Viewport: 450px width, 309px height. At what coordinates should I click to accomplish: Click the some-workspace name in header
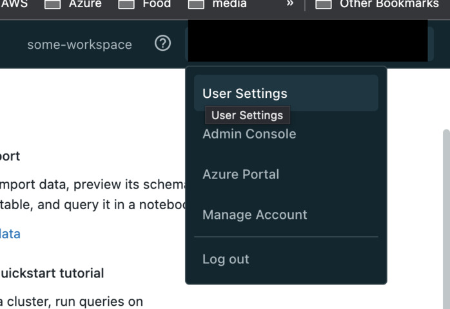click(x=79, y=44)
